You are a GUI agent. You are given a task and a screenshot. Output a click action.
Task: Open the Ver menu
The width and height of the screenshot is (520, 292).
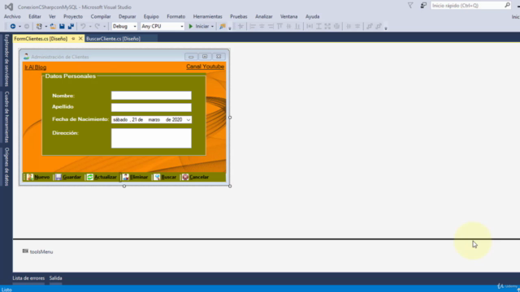(52, 16)
